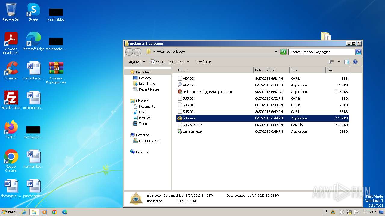Click the Explorer Forward navigation button
This screenshot has width=385, height=216.
pyautogui.click(x=137, y=52)
